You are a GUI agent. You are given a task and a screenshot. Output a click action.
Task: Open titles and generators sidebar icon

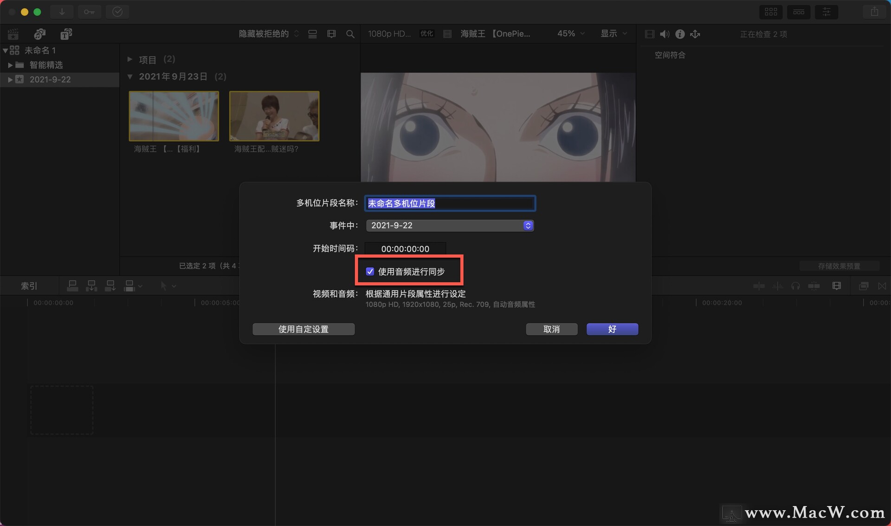click(x=66, y=34)
